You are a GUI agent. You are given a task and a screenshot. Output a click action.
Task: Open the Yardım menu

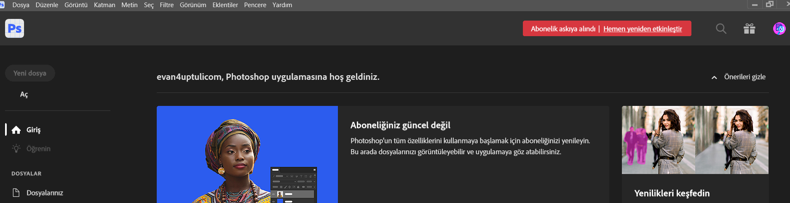click(x=282, y=5)
